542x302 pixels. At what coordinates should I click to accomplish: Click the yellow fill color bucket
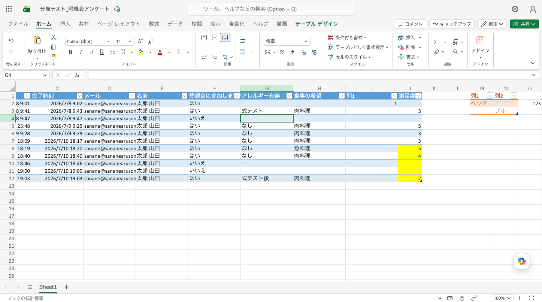click(x=141, y=52)
